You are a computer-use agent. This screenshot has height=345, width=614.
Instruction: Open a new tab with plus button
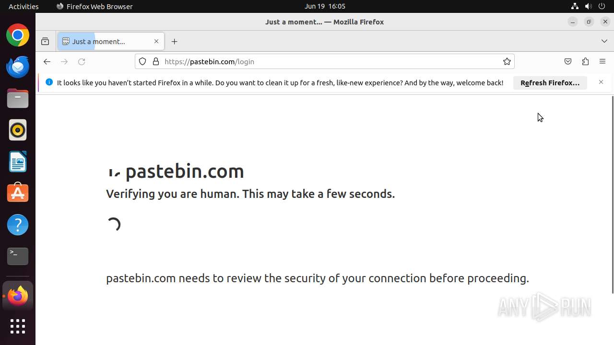174,42
